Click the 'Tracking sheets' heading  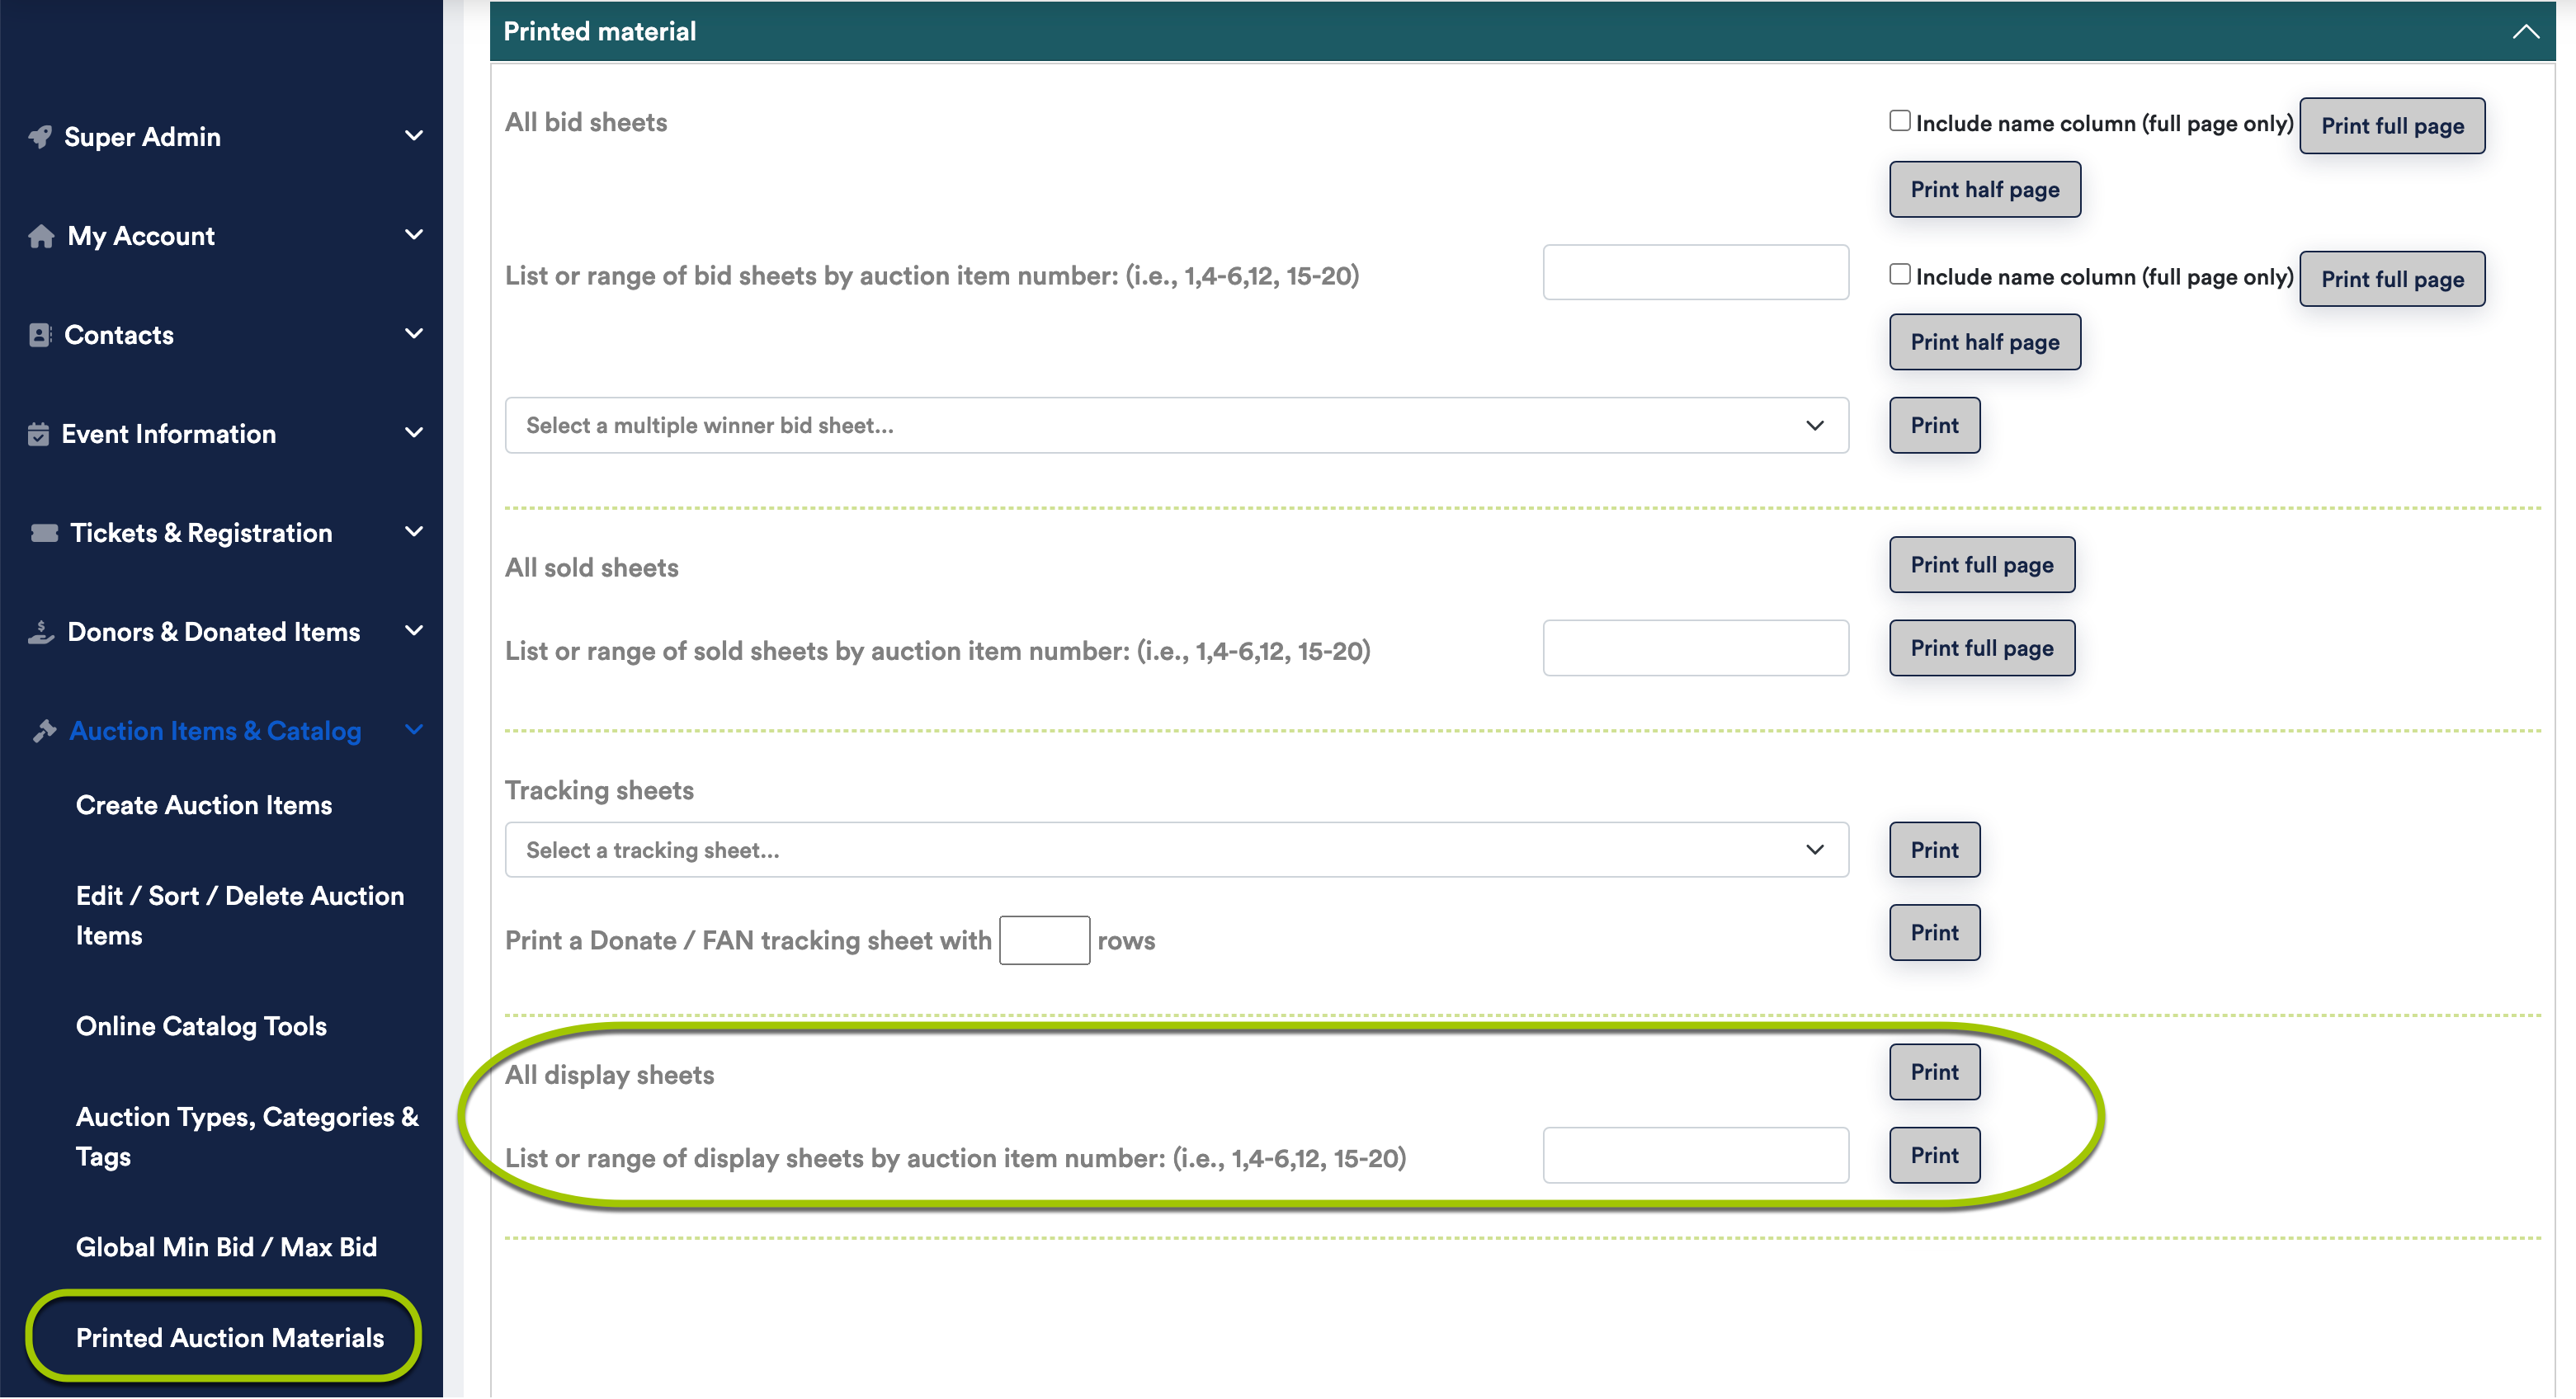[599, 790]
